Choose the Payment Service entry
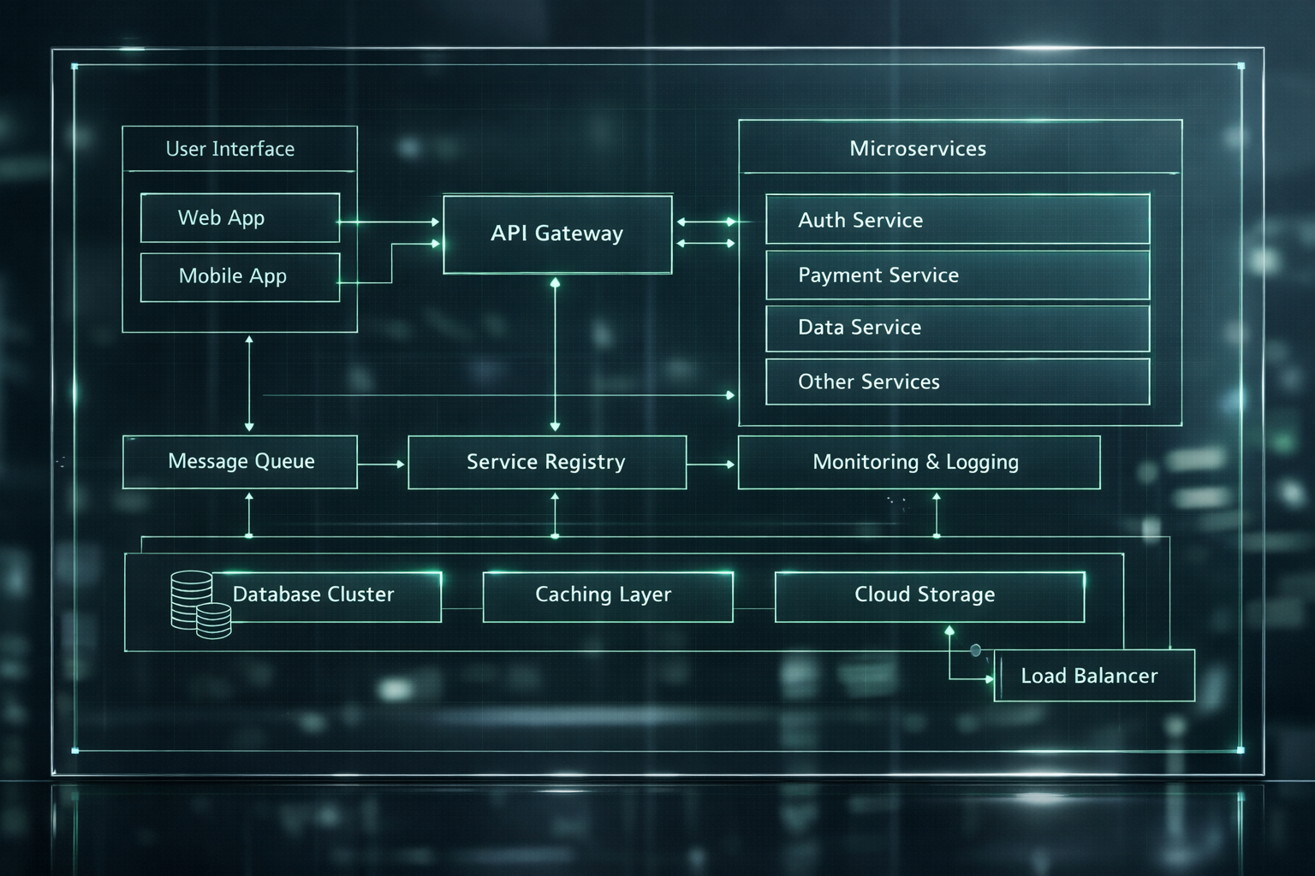This screenshot has width=1315, height=876. click(x=957, y=275)
